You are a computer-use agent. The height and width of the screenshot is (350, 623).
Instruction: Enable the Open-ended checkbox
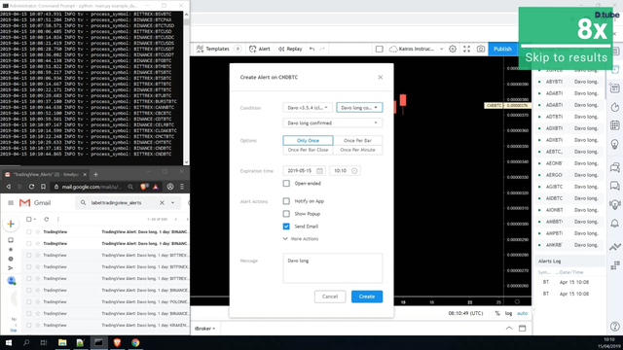pyautogui.click(x=286, y=184)
